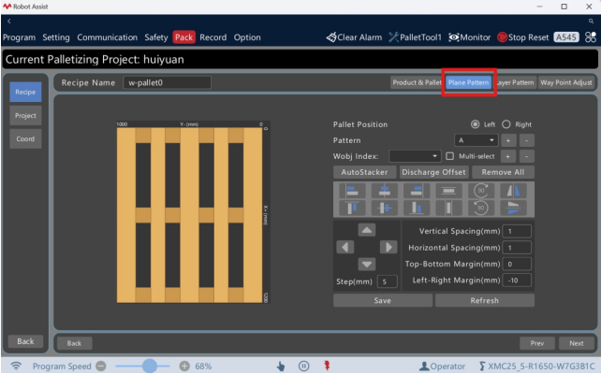
Task: Click the Clear Alarm icon
Action: [331, 37]
